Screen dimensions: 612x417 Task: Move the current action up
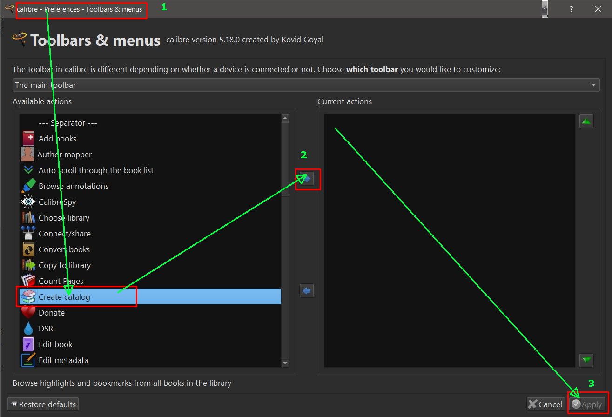pos(586,121)
